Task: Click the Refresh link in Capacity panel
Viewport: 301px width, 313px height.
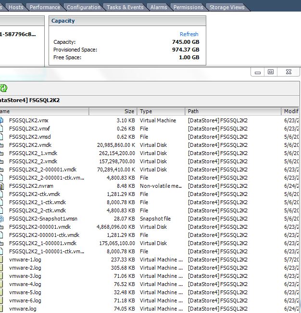Action: coord(189,34)
